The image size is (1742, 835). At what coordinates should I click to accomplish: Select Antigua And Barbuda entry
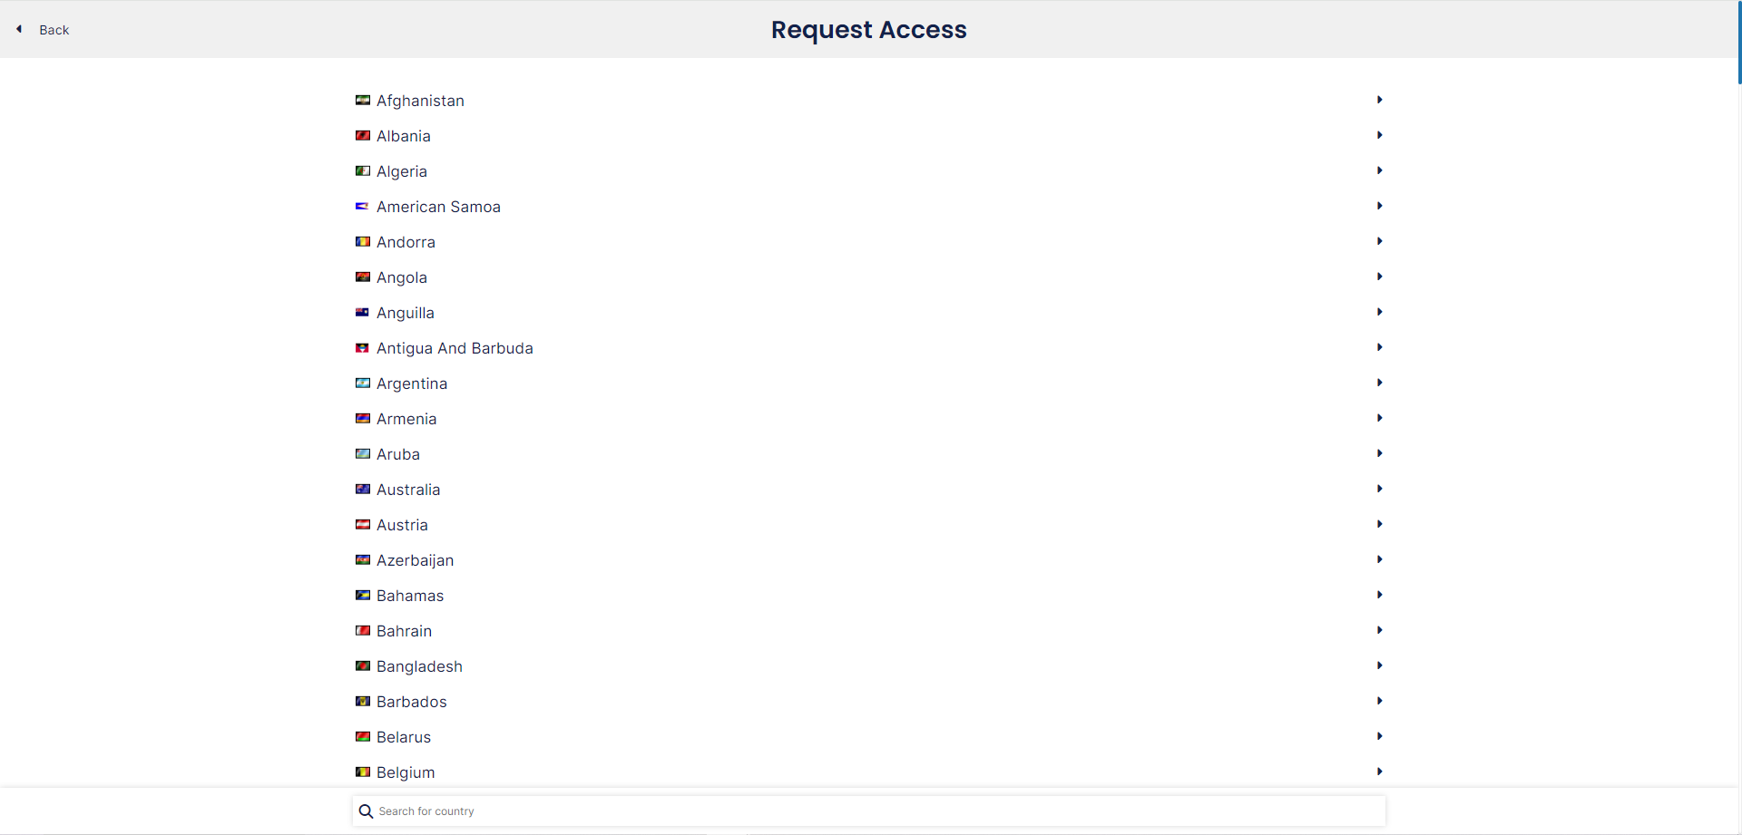click(x=869, y=348)
